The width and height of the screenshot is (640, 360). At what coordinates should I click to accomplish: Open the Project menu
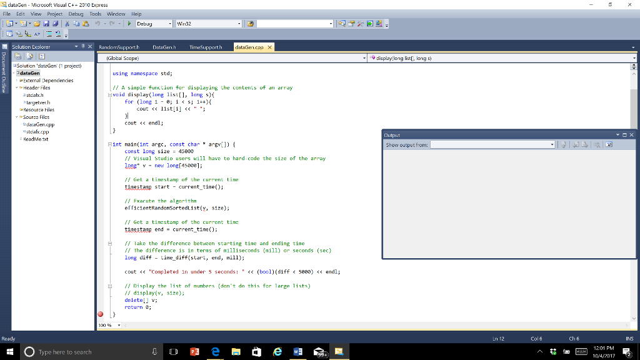[x=55, y=13]
